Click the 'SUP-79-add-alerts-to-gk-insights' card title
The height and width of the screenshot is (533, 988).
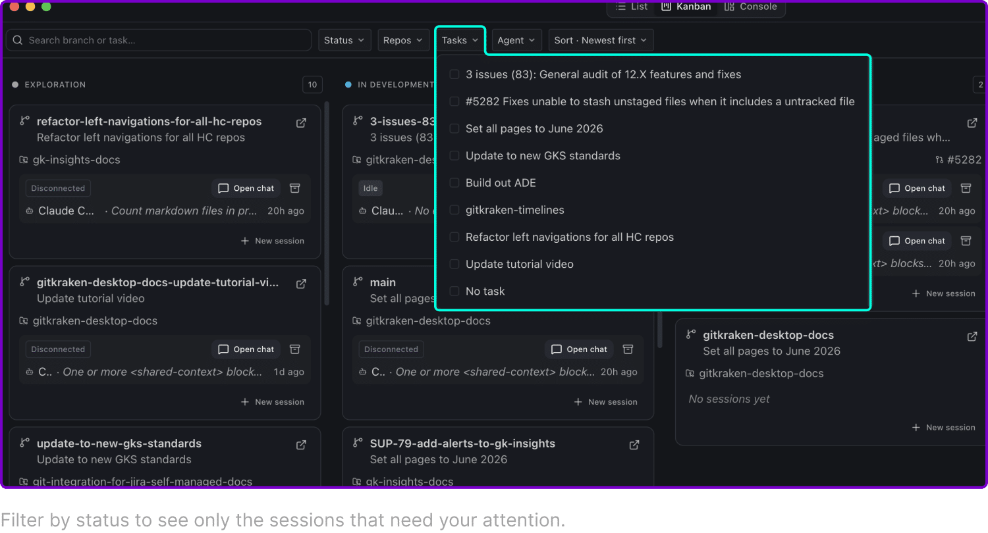click(x=462, y=444)
